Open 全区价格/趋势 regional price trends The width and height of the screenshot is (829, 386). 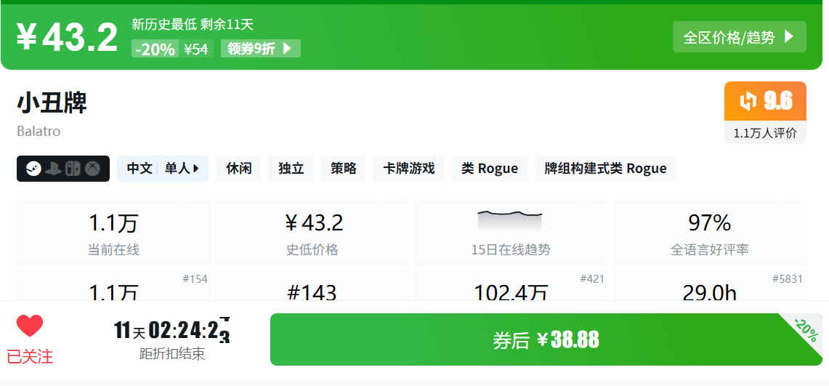click(739, 37)
